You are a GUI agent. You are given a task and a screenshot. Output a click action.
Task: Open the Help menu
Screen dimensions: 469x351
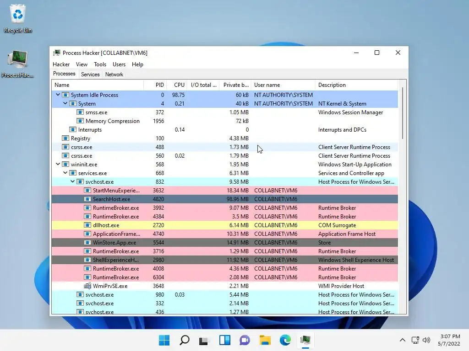click(x=137, y=64)
